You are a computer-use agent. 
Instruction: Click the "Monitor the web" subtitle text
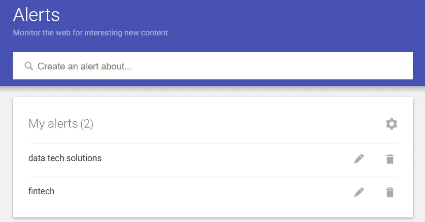[x=90, y=33]
